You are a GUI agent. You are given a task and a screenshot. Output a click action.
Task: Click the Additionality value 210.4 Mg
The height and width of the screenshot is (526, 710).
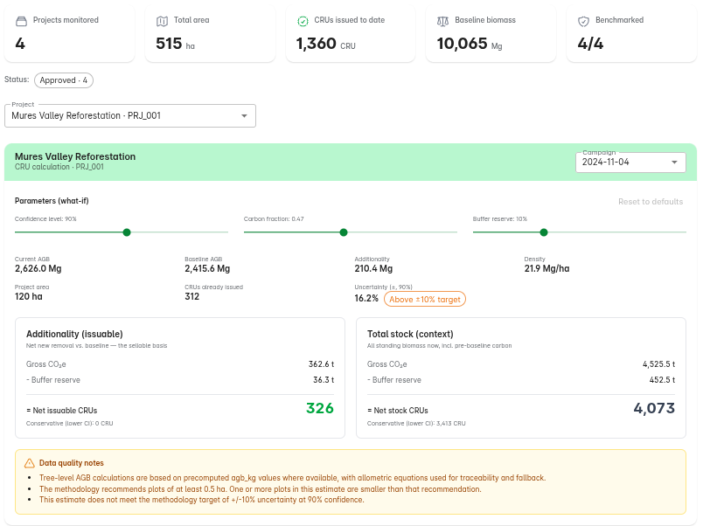click(x=373, y=268)
